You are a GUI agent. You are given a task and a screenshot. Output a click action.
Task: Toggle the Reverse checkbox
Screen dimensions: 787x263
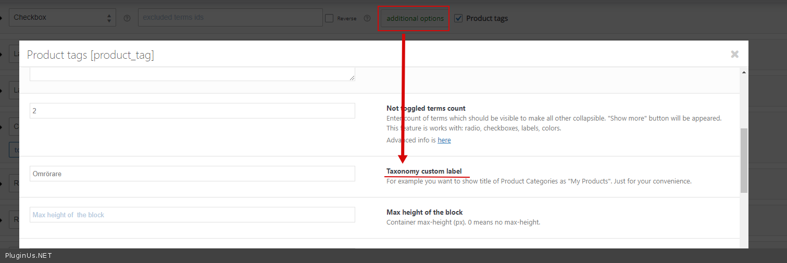pos(329,18)
